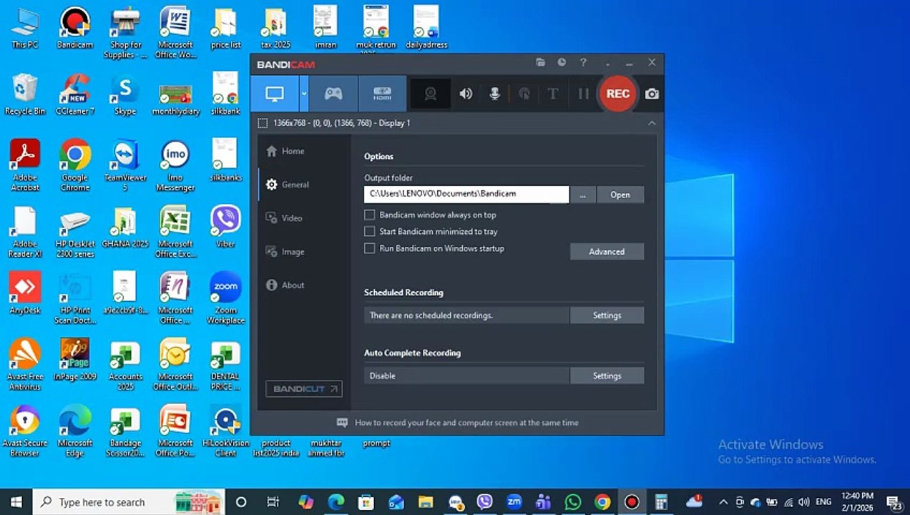
Task: Open the tip about recording face and screen
Action: click(466, 423)
